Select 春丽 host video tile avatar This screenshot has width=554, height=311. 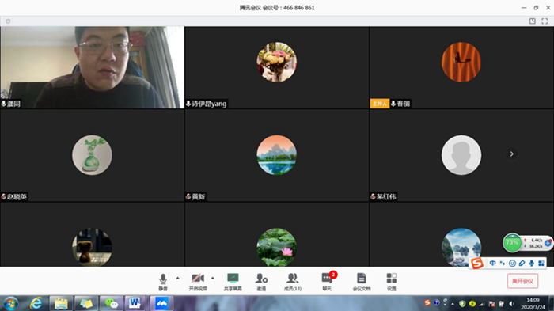pos(461,63)
